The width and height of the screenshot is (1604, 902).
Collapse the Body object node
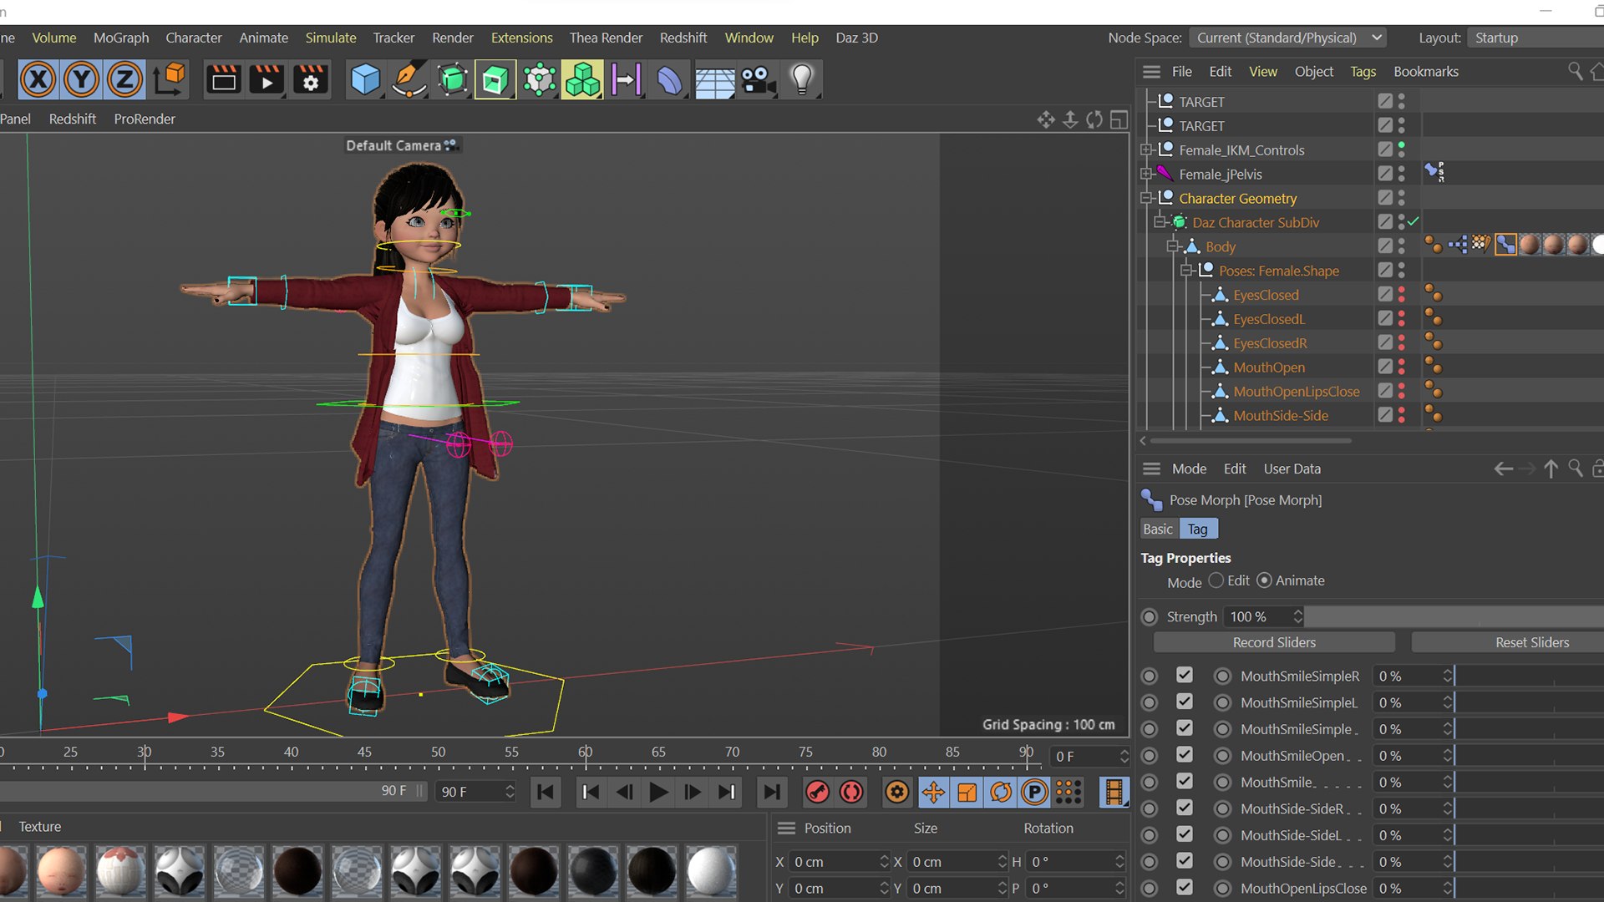[x=1173, y=246]
